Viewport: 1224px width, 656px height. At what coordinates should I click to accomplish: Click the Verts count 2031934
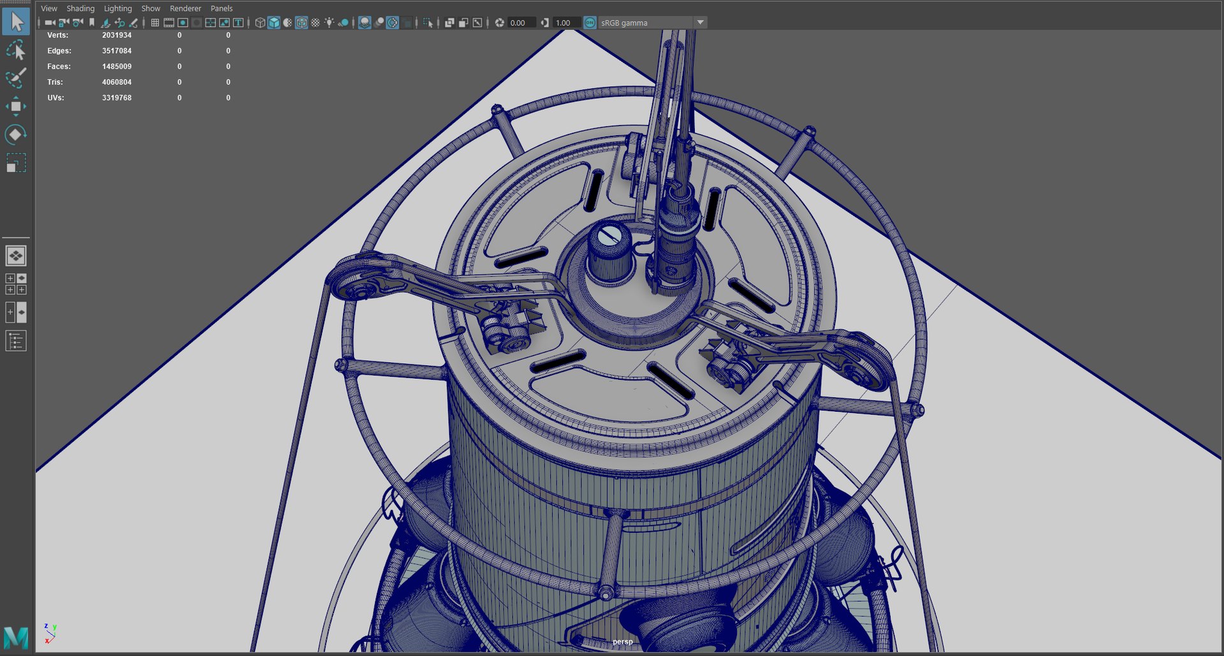(x=117, y=35)
